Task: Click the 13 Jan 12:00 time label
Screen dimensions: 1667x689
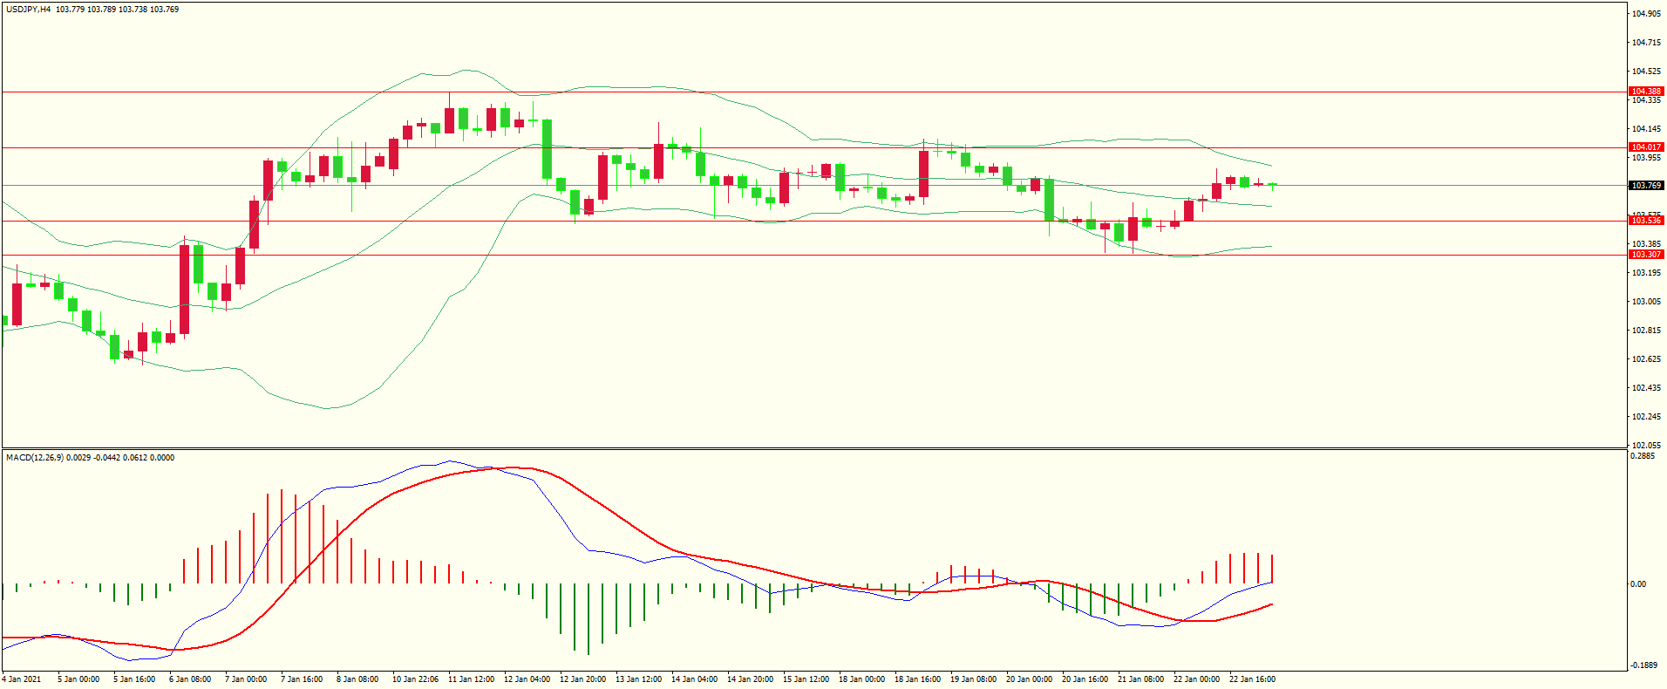Action: [638, 679]
